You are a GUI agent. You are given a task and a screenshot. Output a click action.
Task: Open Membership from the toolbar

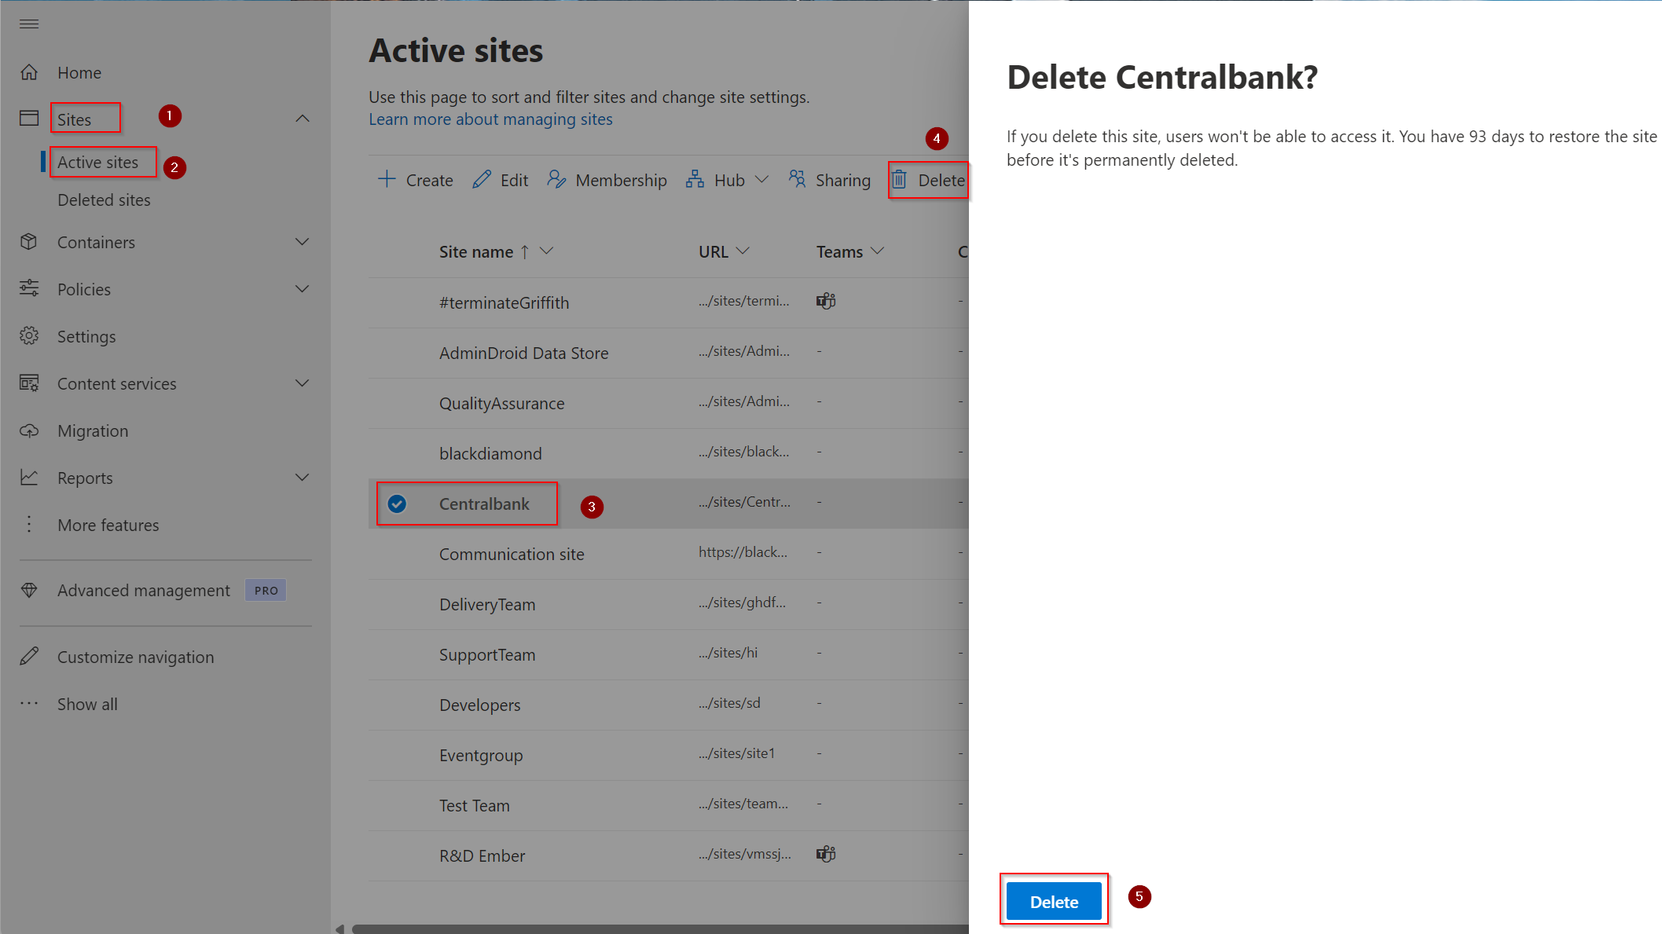(x=606, y=180)
